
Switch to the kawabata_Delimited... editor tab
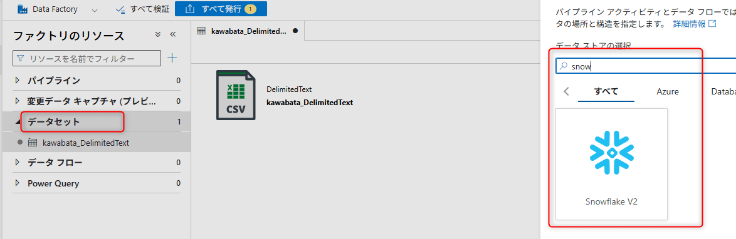(248, 31)
